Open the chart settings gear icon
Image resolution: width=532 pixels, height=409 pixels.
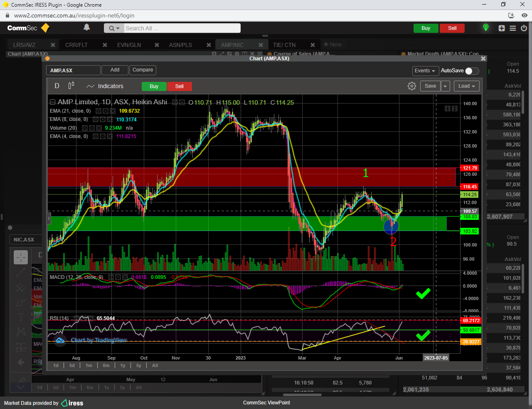[x=411, y=86]
